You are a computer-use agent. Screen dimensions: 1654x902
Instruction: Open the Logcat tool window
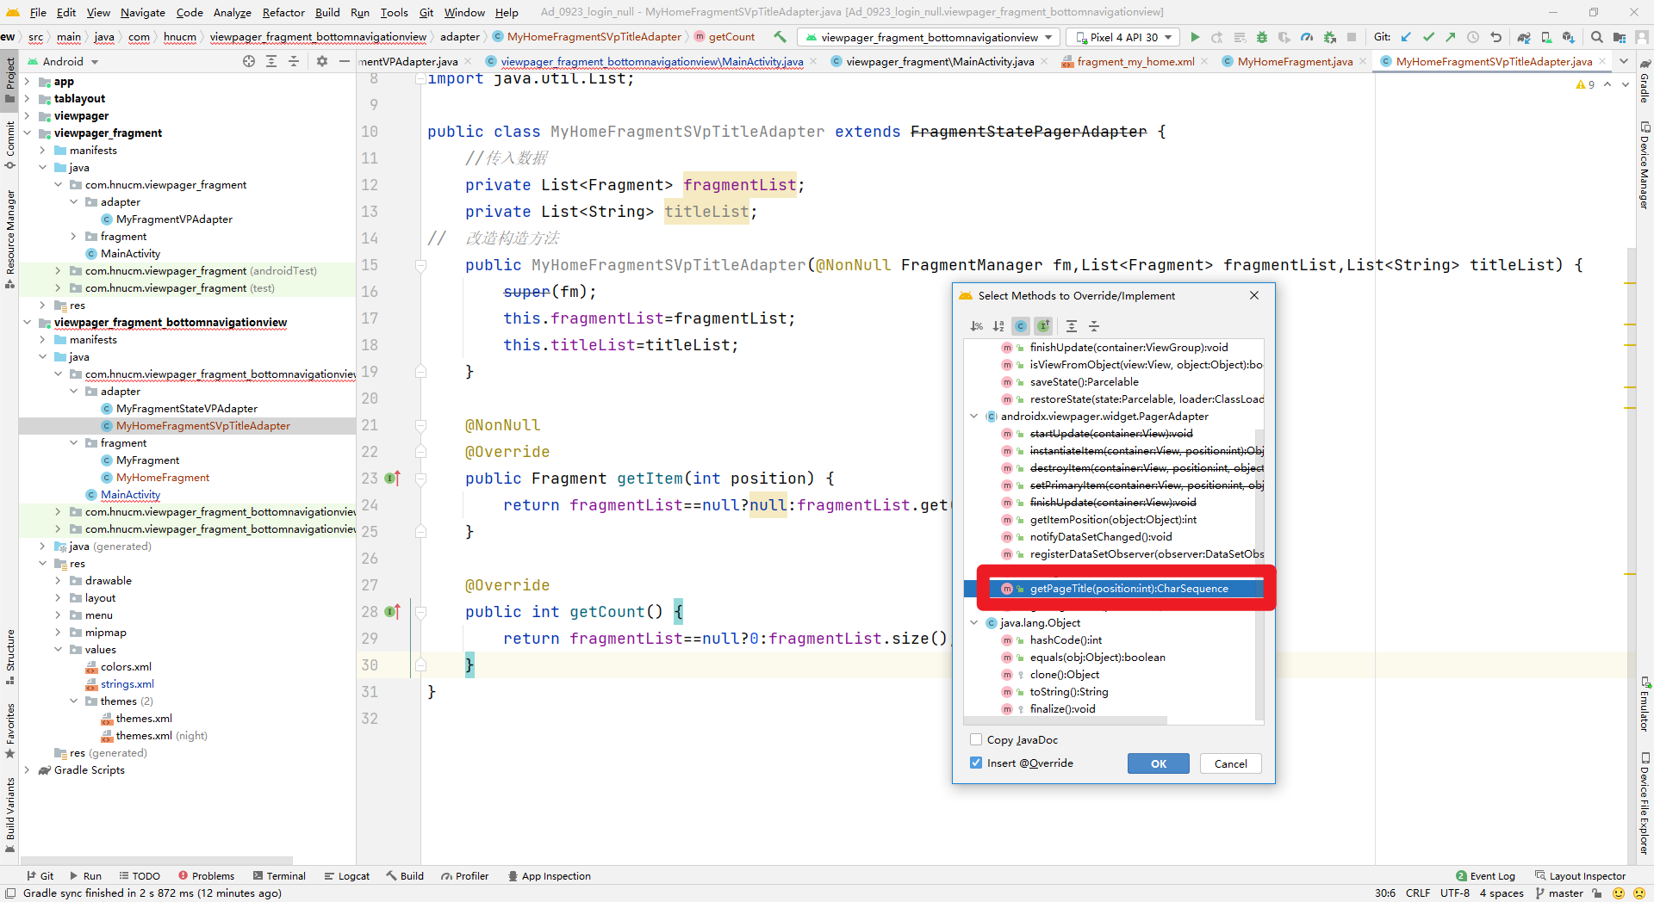pos(347,876)
